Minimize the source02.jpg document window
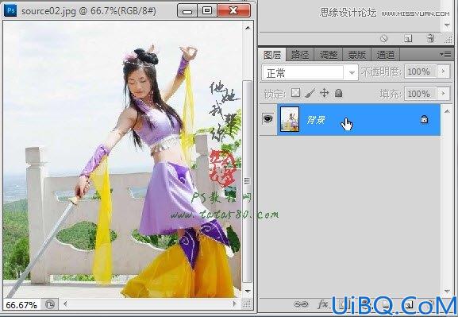Screen dimensions: 458x317 point(187,11)
